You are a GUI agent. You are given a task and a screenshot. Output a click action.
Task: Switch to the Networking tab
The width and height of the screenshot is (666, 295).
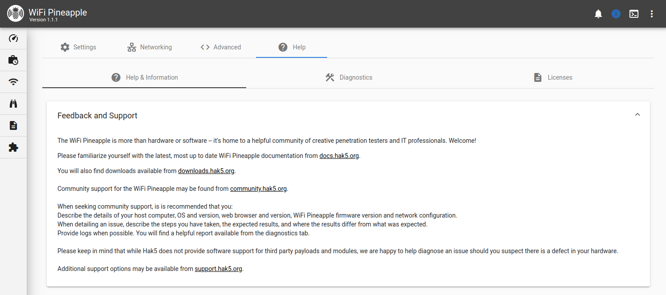pyautogui.click(x=149, y=47)
